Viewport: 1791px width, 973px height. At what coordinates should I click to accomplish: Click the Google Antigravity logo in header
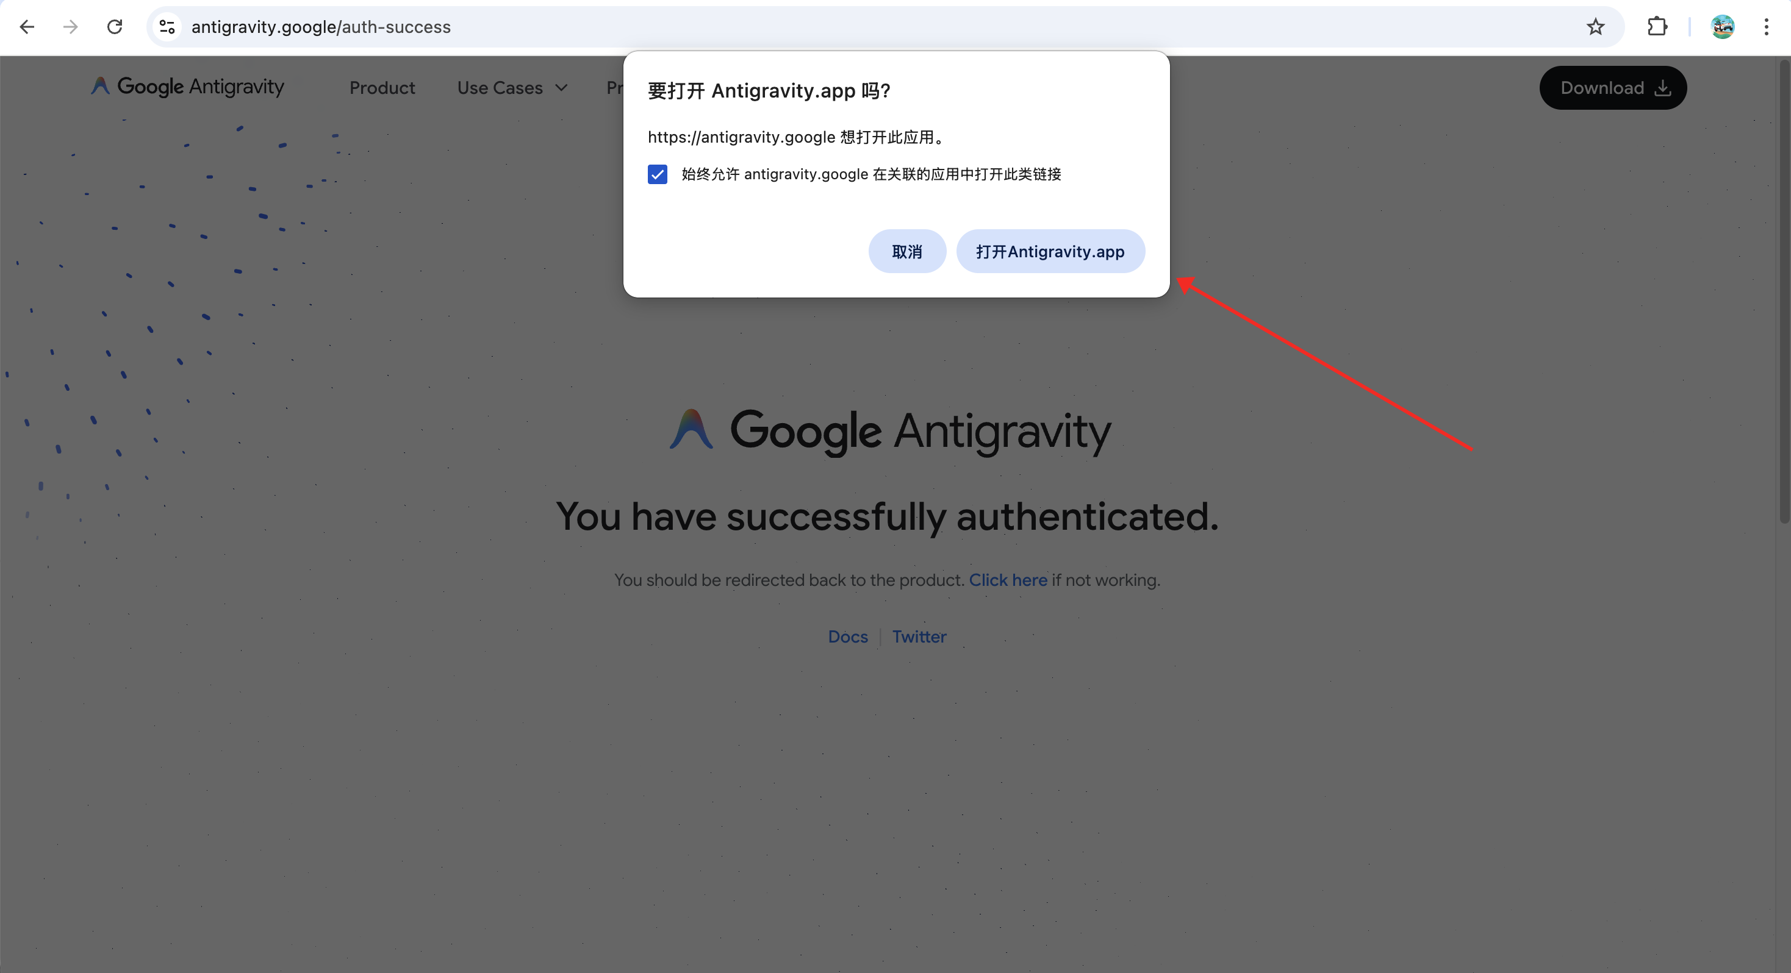pyautogui.click(x=188, y=87)
